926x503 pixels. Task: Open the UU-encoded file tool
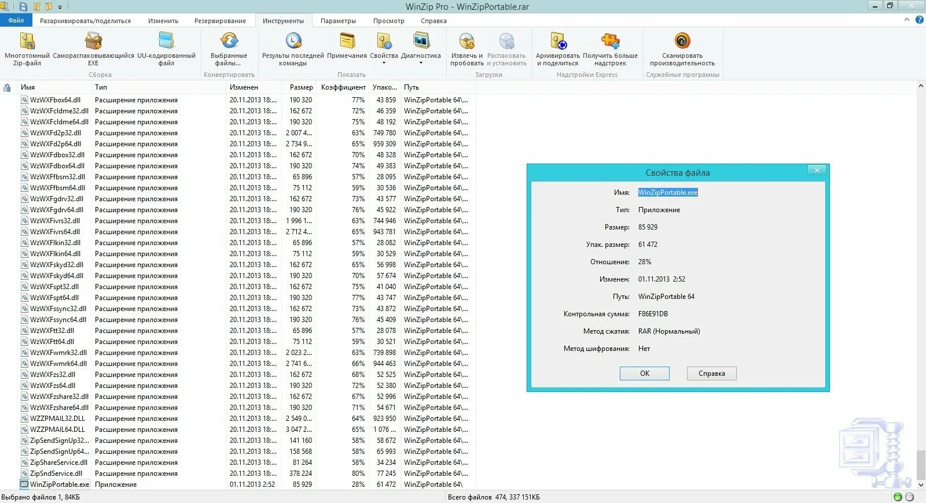click(166, 50)
